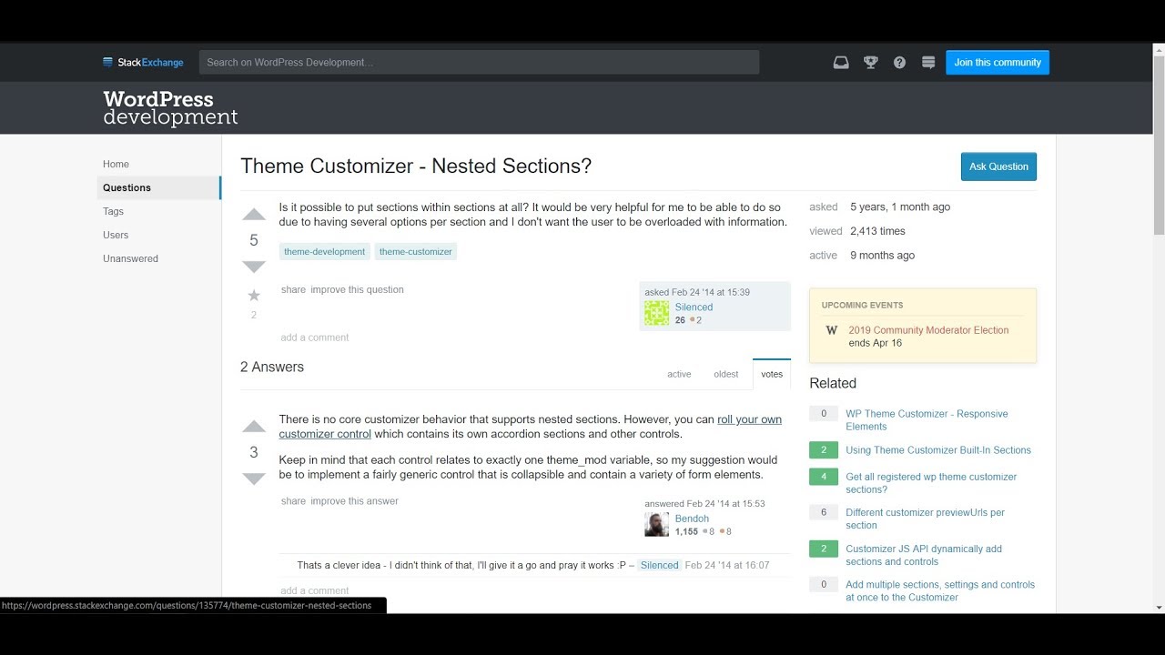1165x655 pixels.
Task: Click Join this community button
Action: pyautogui.click(x=998, y=62)
